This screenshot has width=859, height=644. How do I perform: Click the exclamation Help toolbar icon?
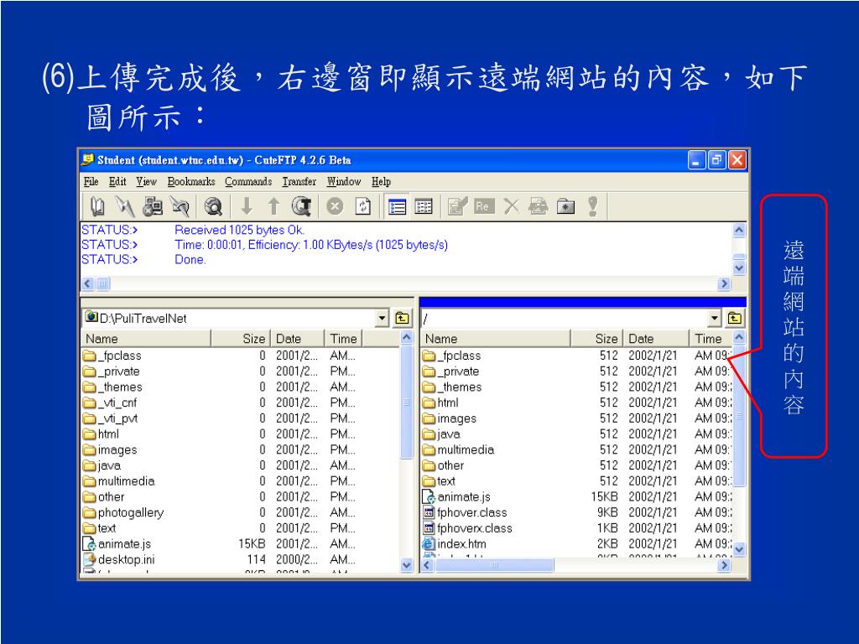point(593,206)
